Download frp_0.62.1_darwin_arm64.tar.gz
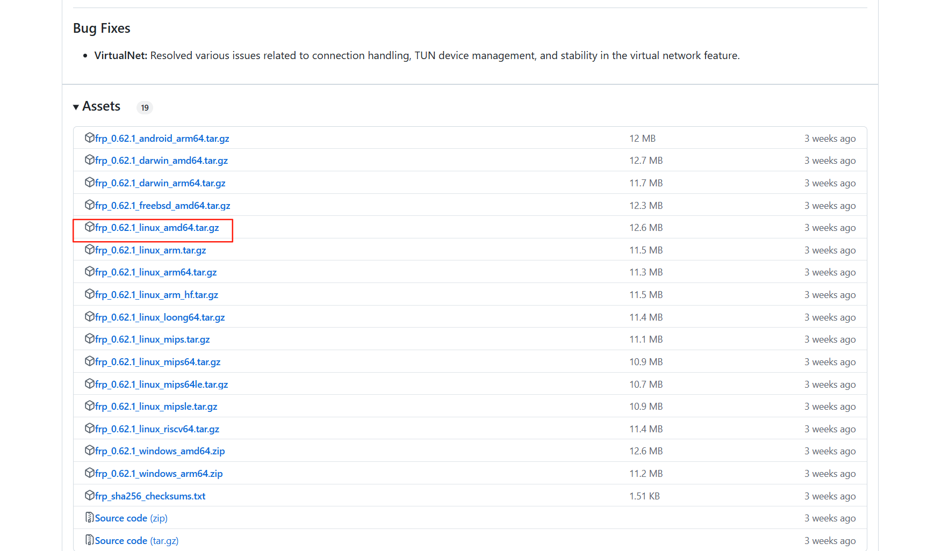 point(160,183)
